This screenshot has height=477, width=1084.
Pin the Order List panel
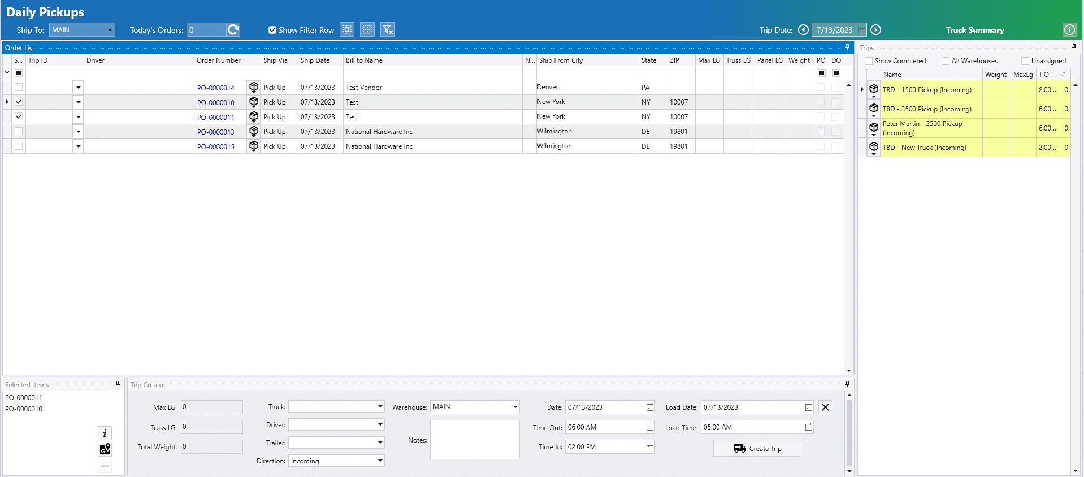[x=847, y=47]
